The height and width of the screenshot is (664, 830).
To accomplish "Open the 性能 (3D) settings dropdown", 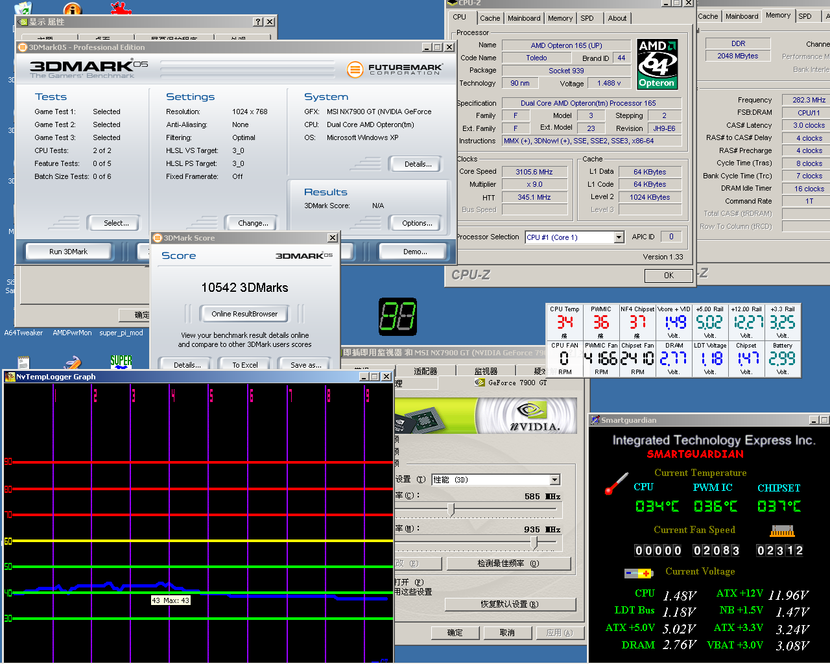I will [x=555, y=480].
